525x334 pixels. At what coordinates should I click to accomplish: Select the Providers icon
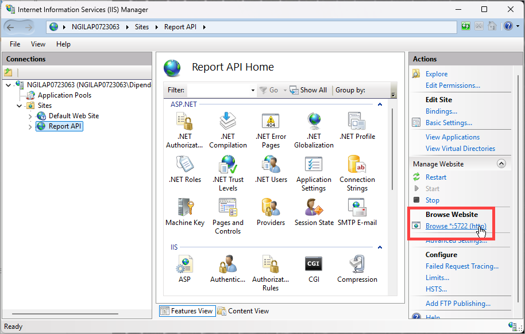pyautogui.click(x=271, y=212)
